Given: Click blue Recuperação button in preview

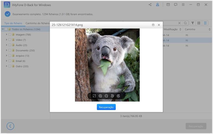Looking at the screenshot, I should (106, 107).
